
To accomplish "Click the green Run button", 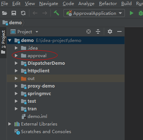I will (131, 13).
